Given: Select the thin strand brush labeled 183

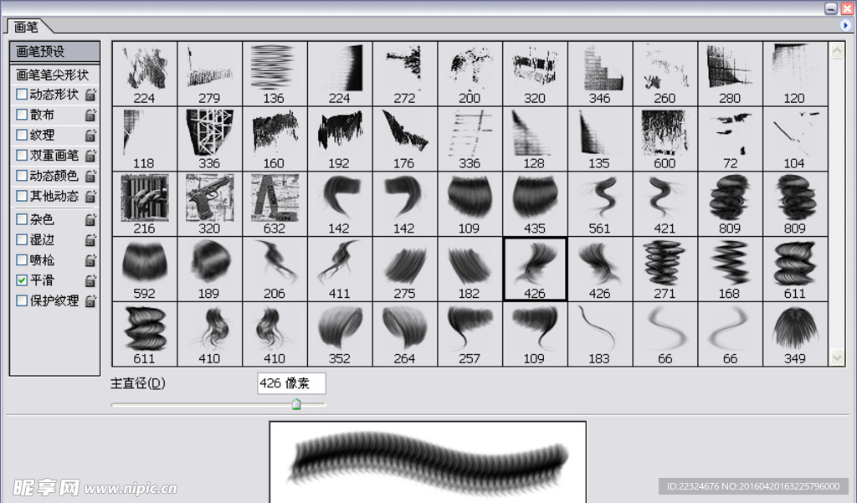Looking at the screenshot, I should (599, 328).
